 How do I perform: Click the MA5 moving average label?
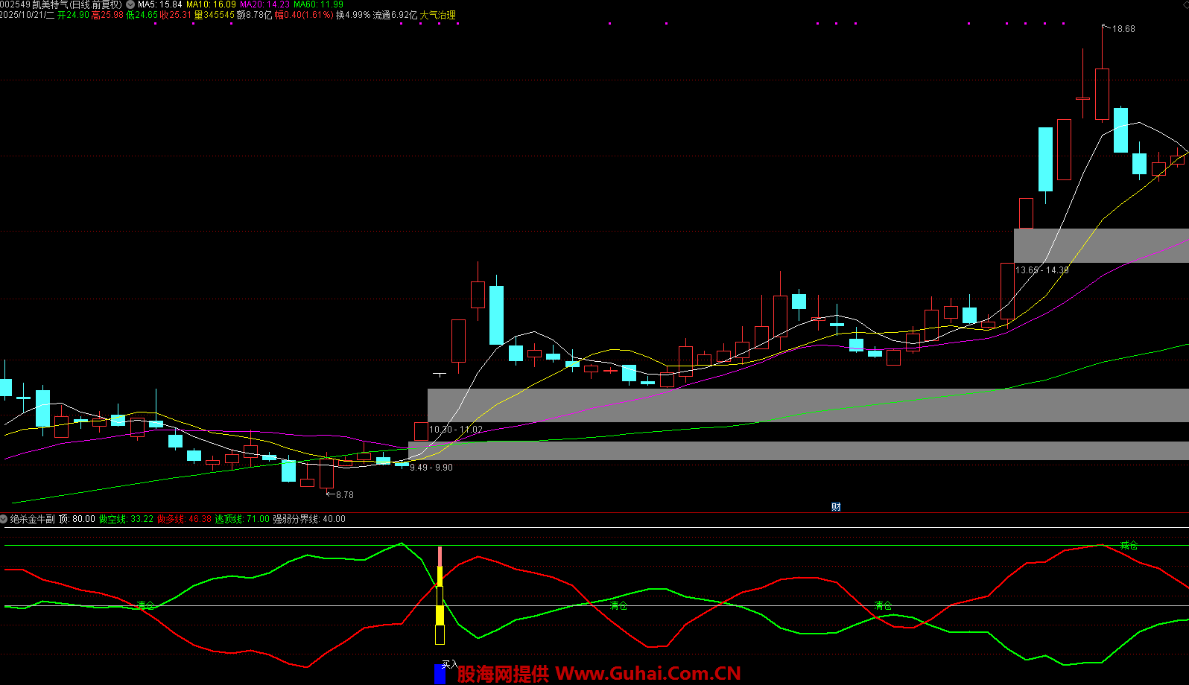coord(159,4)
